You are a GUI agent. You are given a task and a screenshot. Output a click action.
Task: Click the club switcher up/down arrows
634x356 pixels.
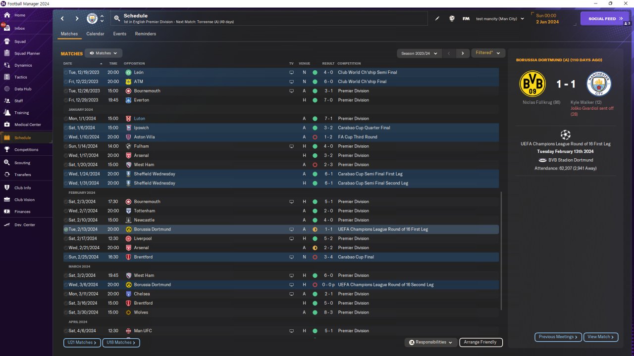tap(102, 19)
